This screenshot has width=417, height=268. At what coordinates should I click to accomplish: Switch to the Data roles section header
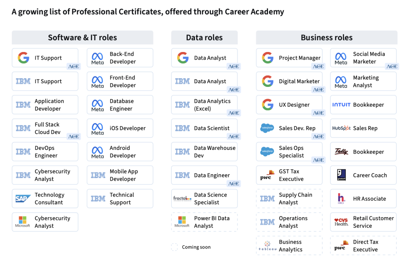[204, 37]
